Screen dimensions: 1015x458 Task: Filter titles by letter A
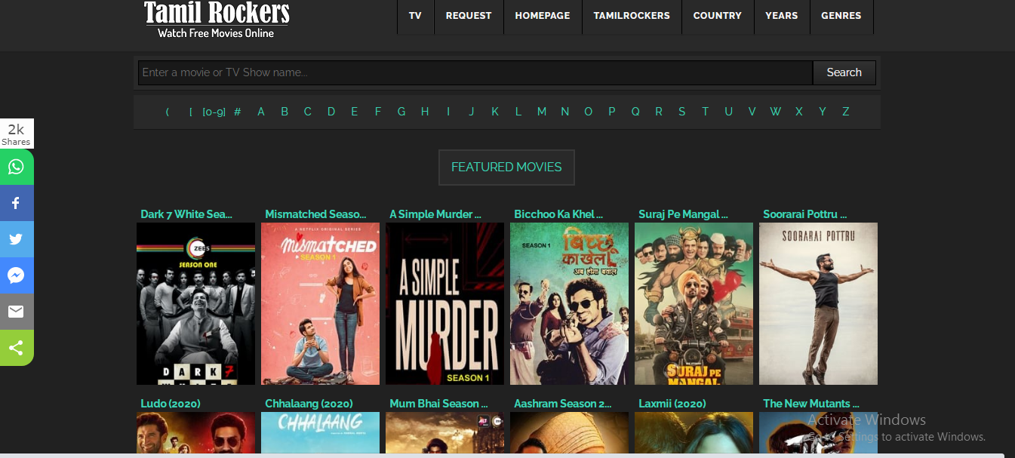[x=261, y=112]
